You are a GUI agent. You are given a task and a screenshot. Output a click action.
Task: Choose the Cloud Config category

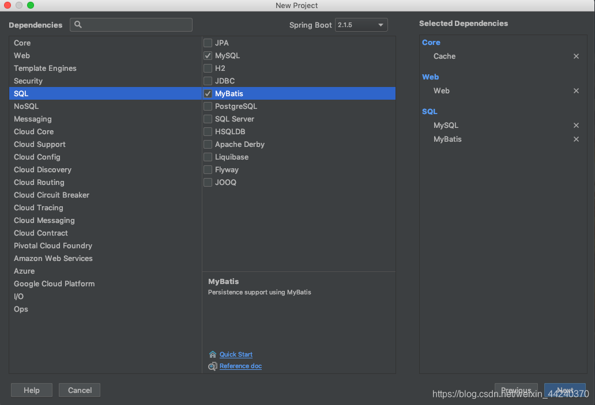[x=106, y=157]
